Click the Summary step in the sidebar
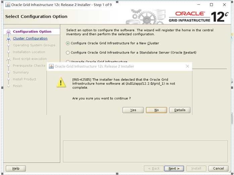Image resolution: width=234 pixels, height=175 pixels. 21,72
